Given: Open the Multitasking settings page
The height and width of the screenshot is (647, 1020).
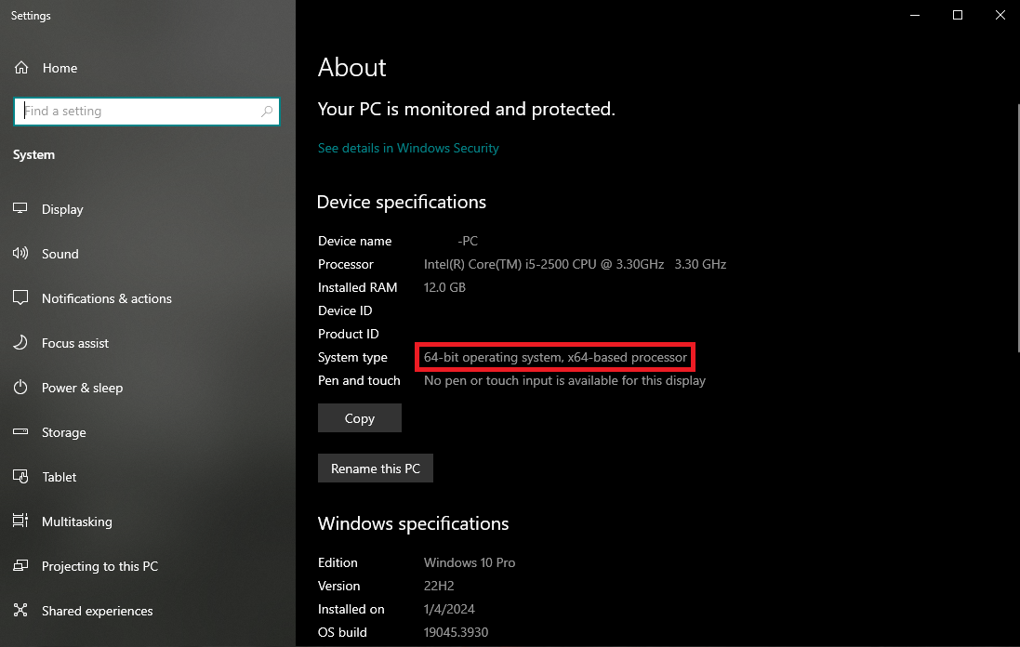Looking at the screenshot, I should coord(77,522).
